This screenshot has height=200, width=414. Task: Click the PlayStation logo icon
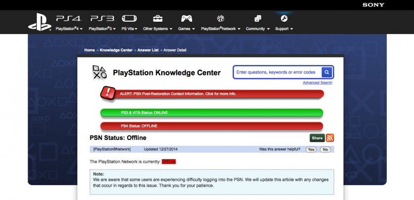click(40, 22)
